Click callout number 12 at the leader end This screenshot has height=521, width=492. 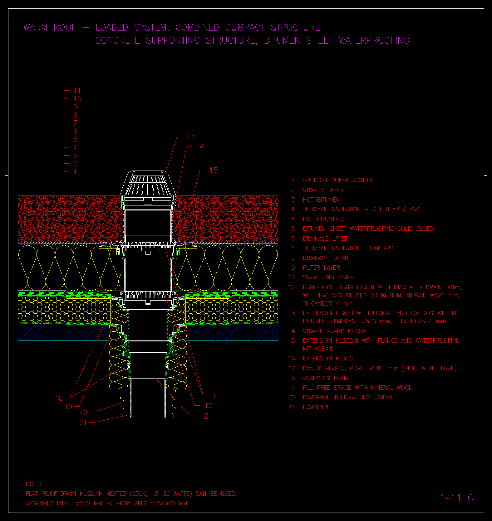pos(204,416)
